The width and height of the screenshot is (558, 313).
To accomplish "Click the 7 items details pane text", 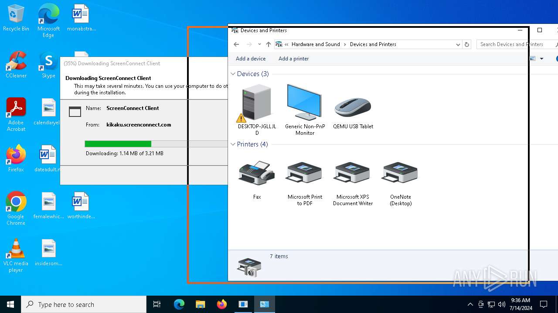I will tap(279, 256).
